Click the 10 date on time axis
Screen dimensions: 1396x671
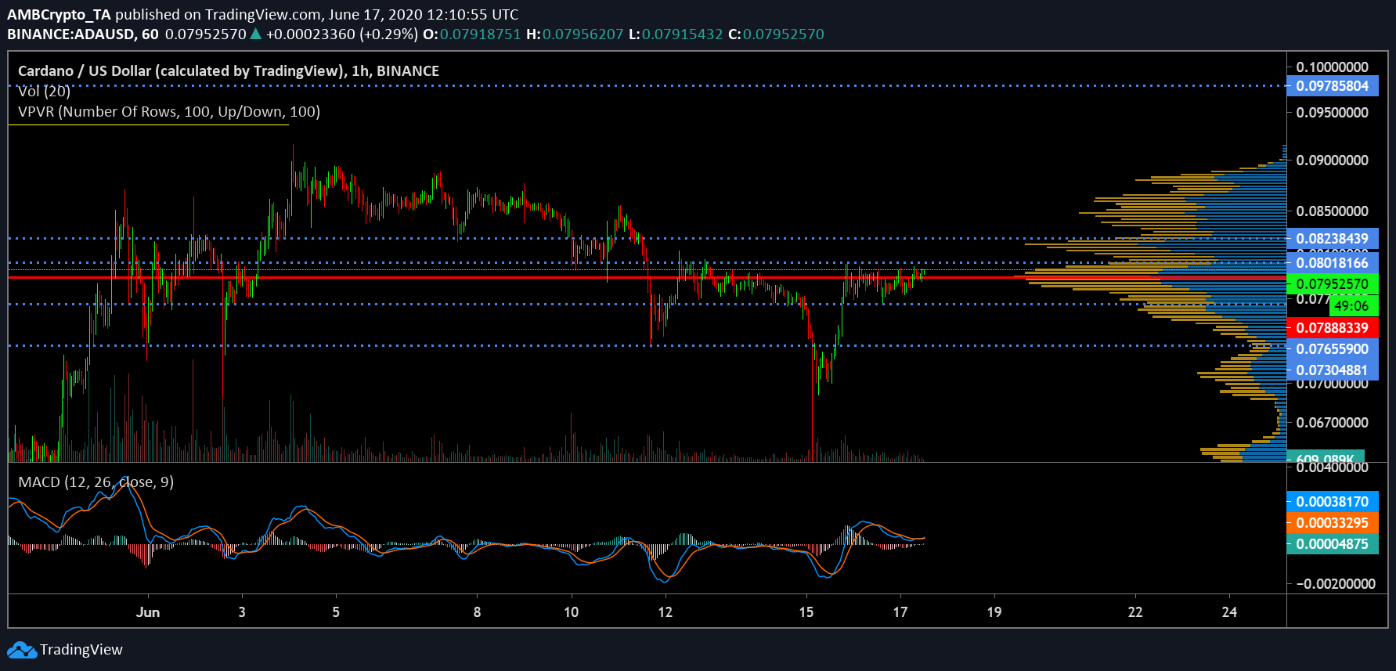coord(572,612)
